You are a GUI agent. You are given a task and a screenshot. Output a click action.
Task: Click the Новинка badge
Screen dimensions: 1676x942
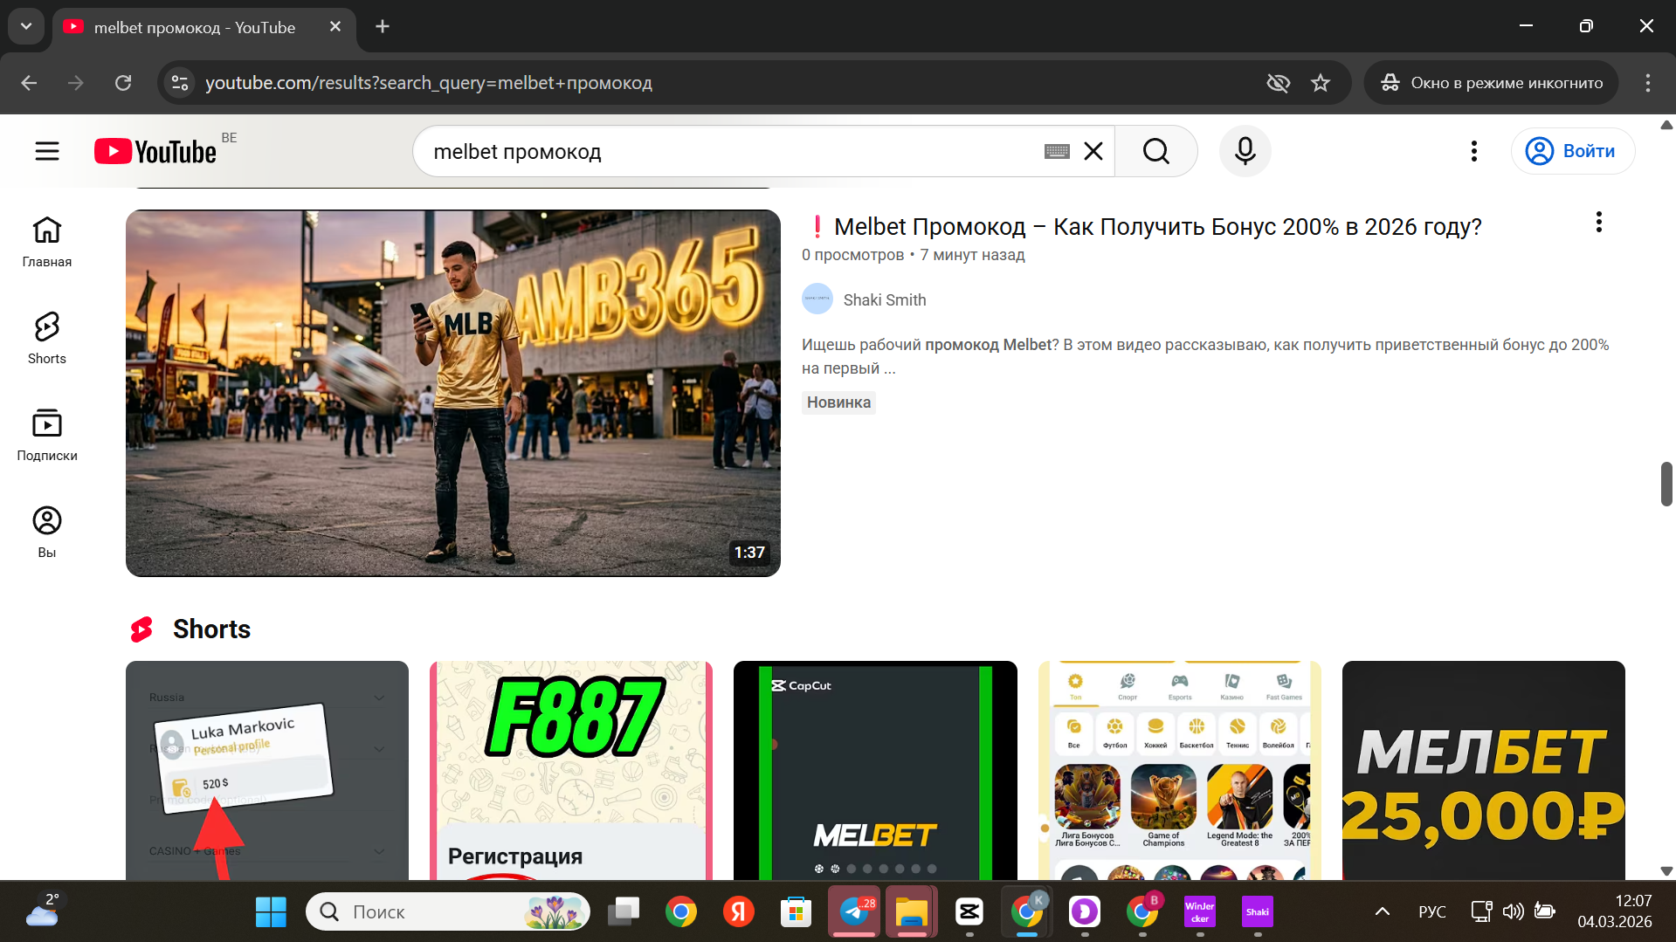tap(838, 402)
